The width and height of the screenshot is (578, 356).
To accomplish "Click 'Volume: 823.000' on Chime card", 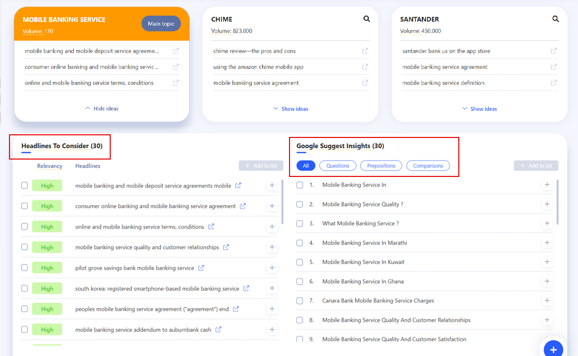I will [232, 31].
